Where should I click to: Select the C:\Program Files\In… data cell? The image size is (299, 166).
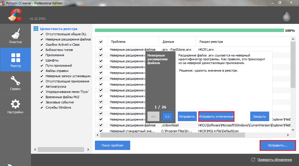point(177,131)
